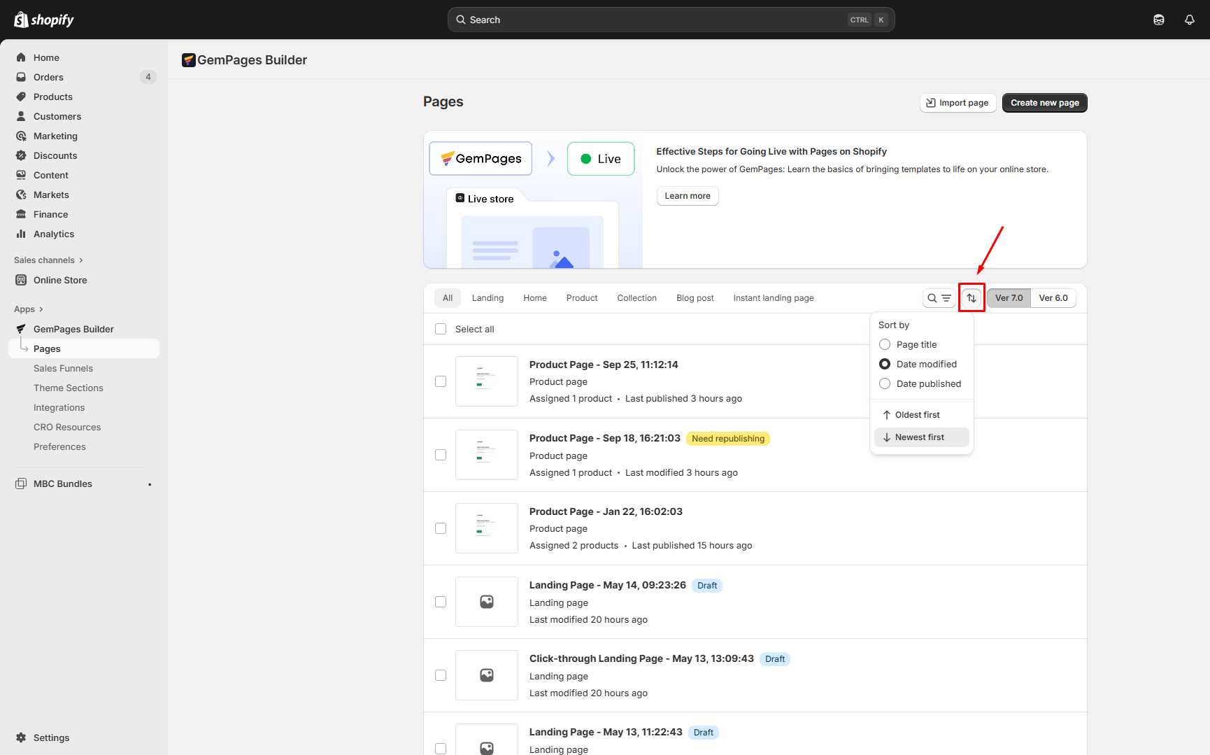
Task: Select the Date published sort option
Action: (885, 383)
